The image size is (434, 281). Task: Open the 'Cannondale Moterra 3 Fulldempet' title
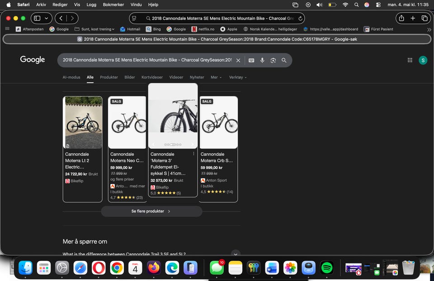click(x=168, y=164)
